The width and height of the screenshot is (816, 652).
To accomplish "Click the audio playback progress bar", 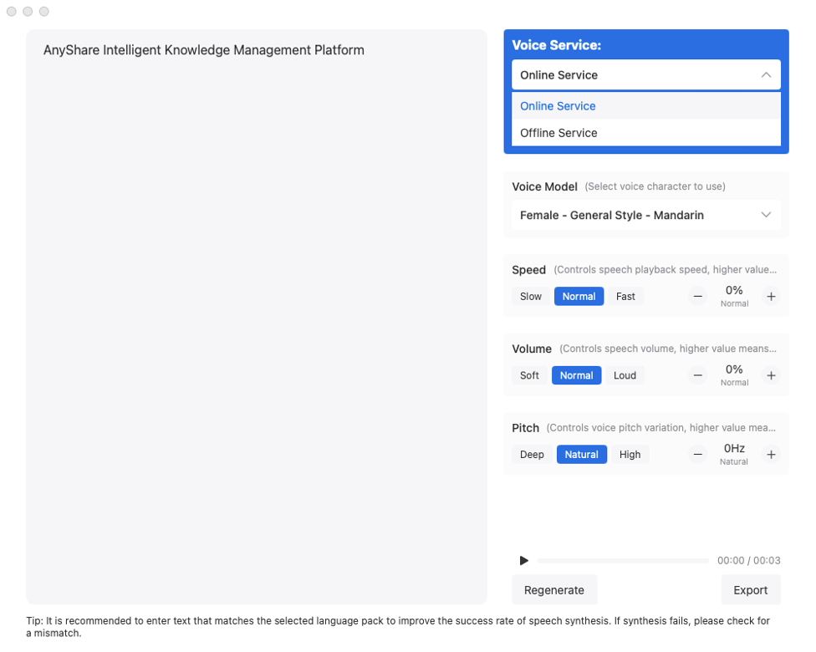I will click(x=623, y=561).
